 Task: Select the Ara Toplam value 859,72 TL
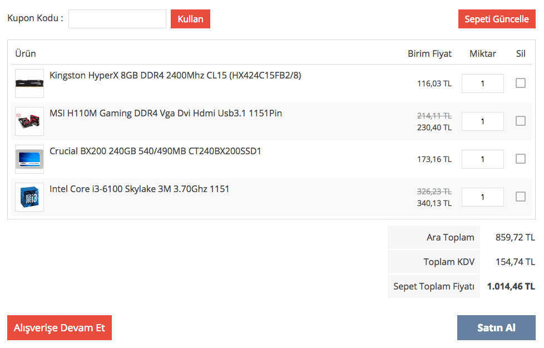tap(515, 237)
